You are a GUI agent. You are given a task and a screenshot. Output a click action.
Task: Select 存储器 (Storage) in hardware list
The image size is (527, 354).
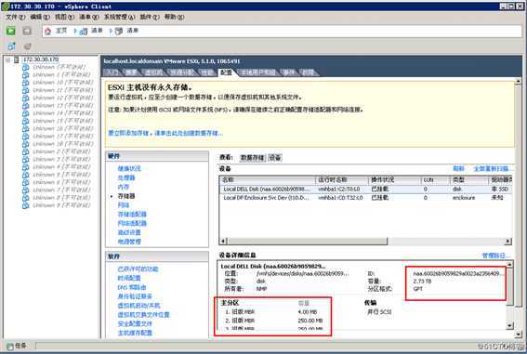tap(126, 196)
